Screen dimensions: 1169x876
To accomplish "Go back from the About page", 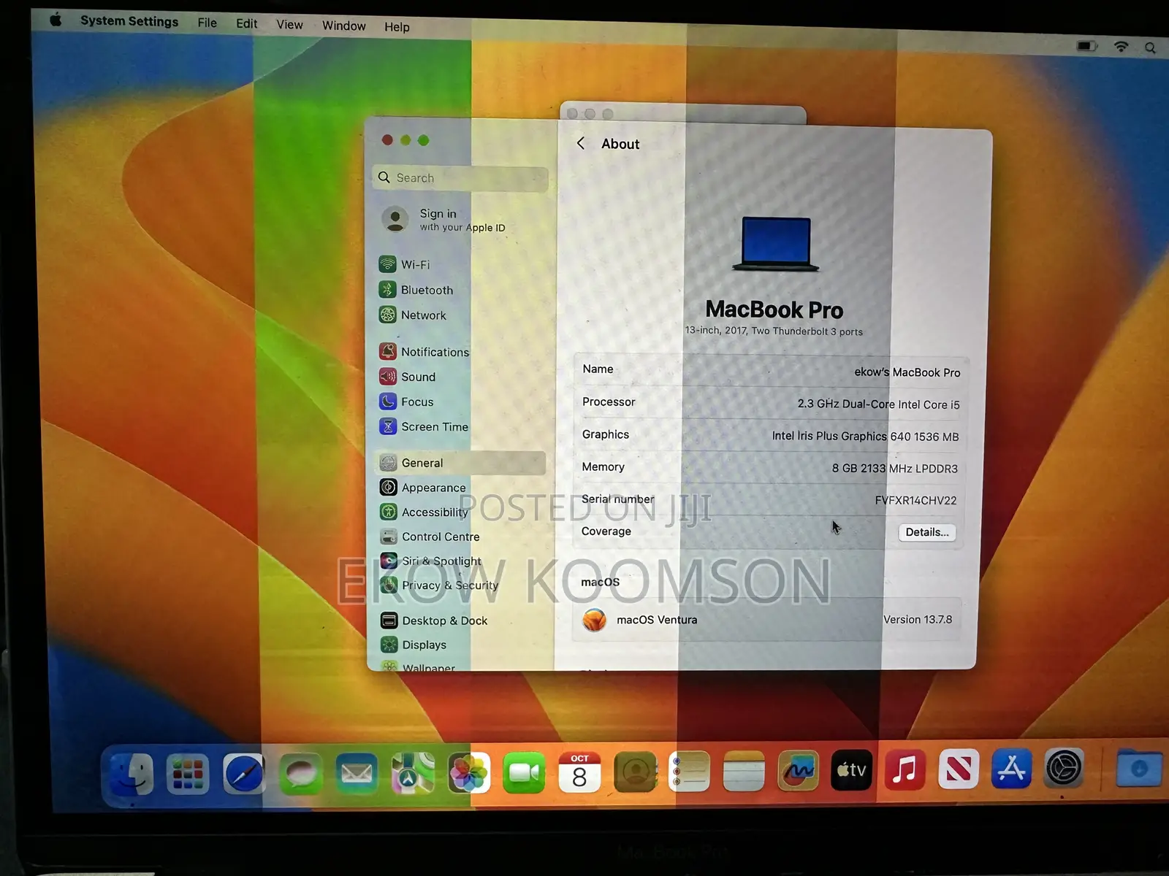I will tap(581, 143).
